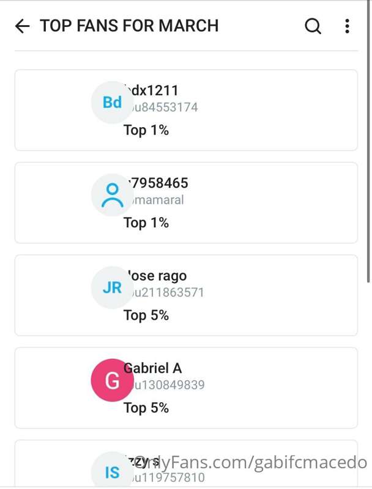Select Top 5% label under Gabriel A
This screenshot has width=372, height=489.
tap(146, 408)
